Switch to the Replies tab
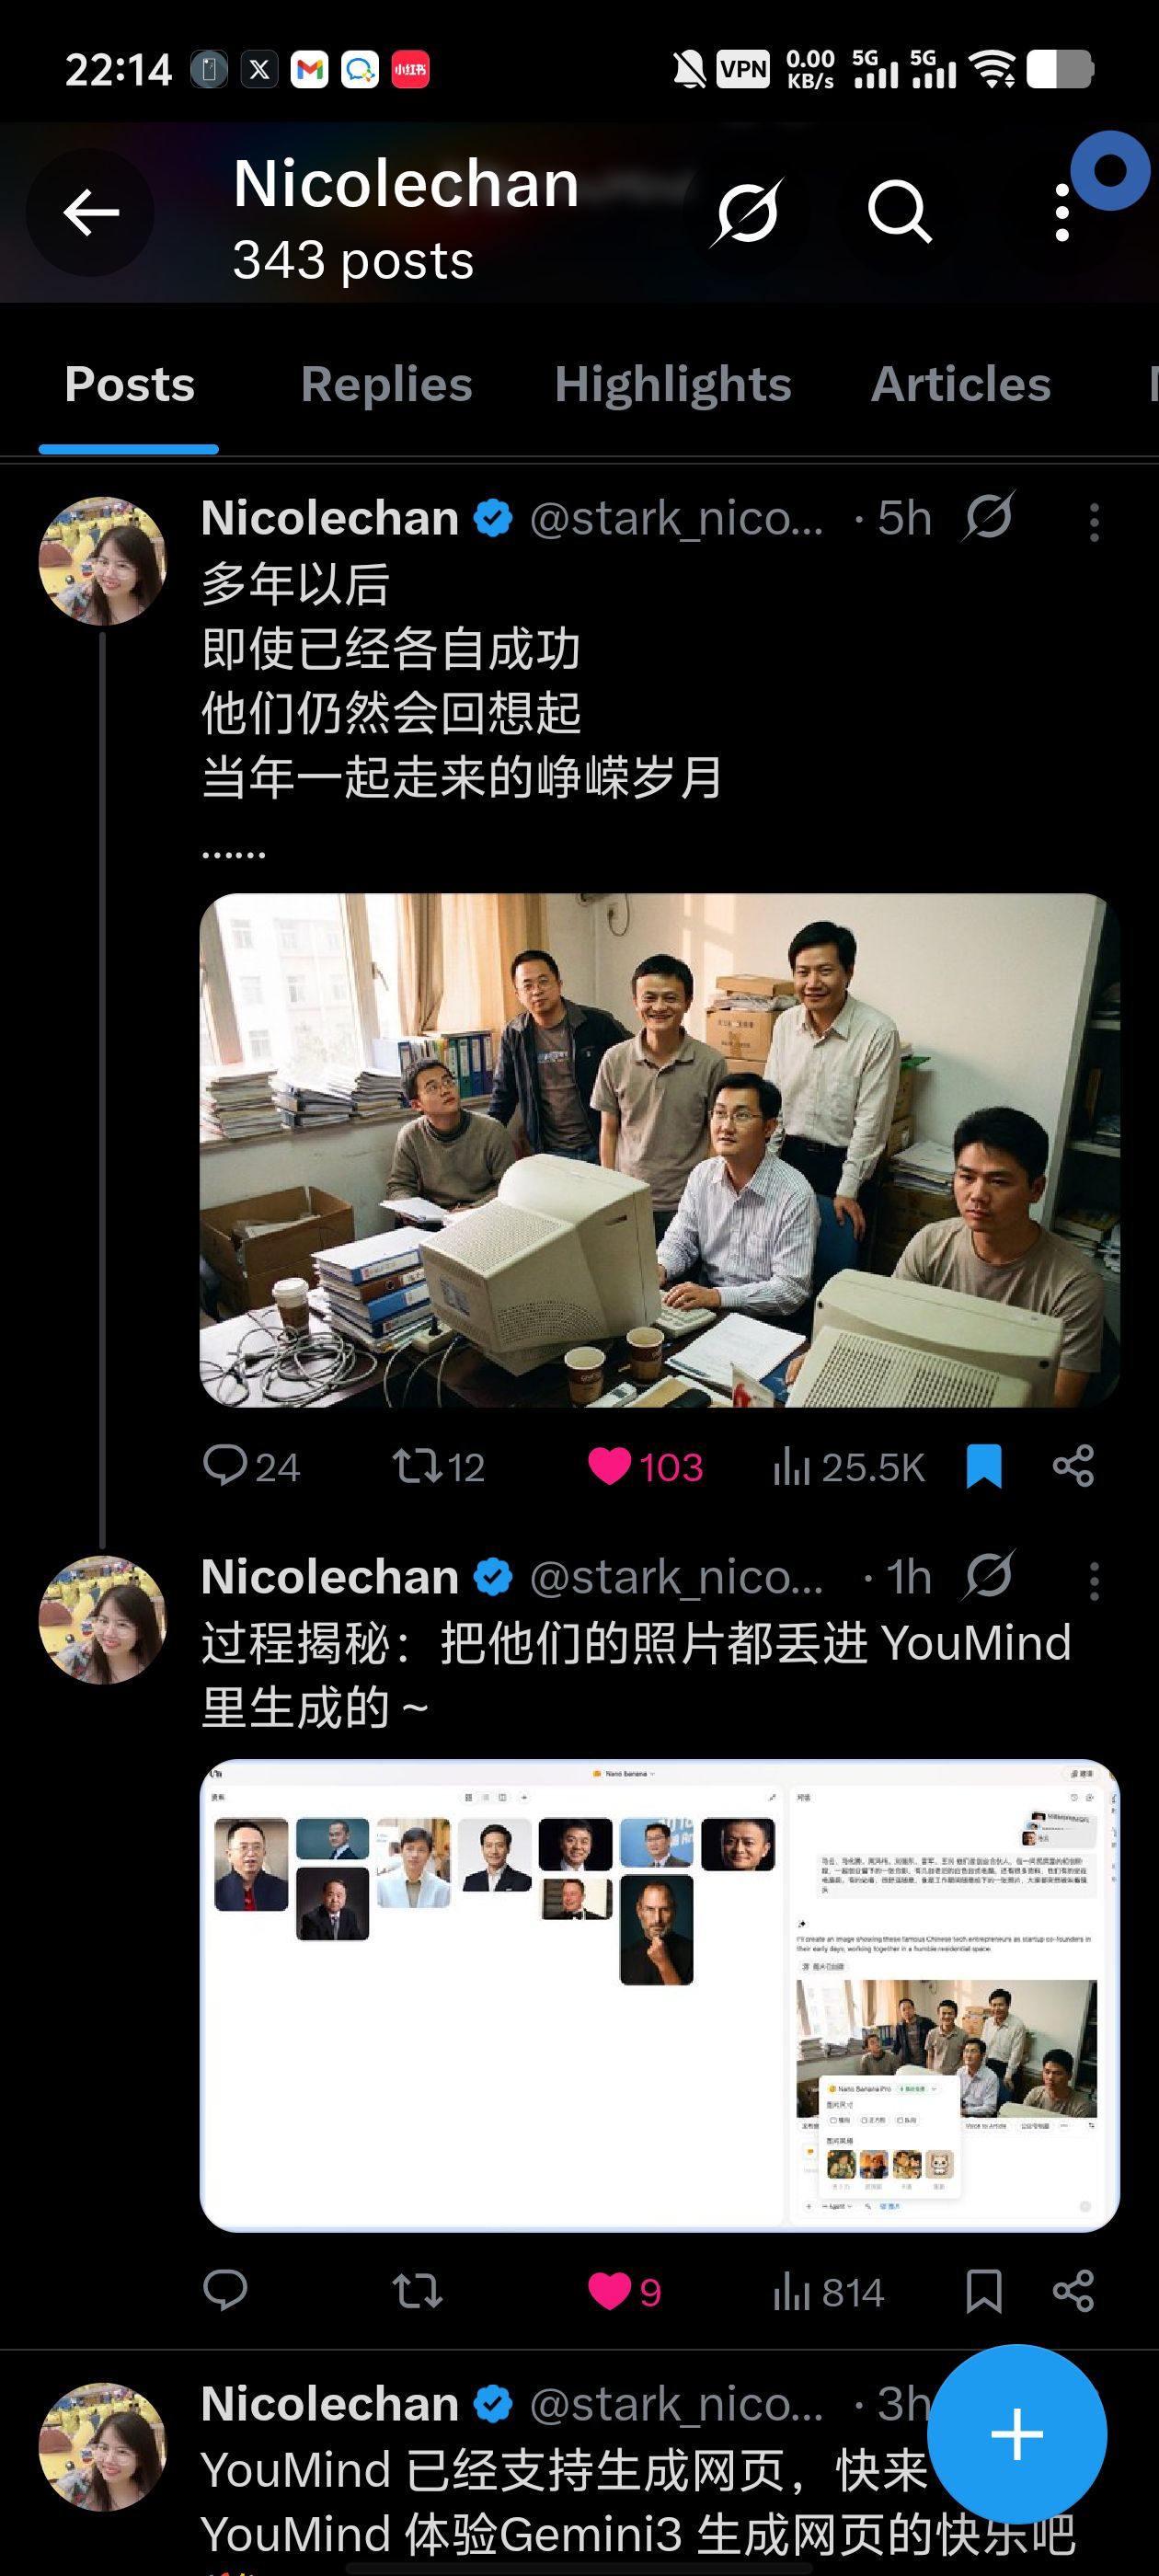 click(386, 384)
